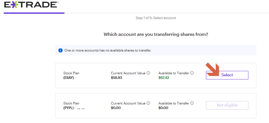Click info icon beside EBAY Available to Transfer
Viewport: 269px width, 123px height.
pos(192,73)
